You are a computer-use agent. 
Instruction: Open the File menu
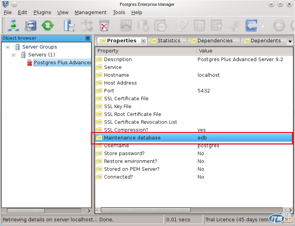[x=8, y=13]
